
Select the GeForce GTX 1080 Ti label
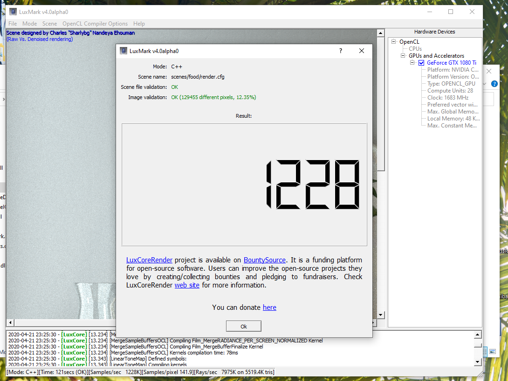451,63
